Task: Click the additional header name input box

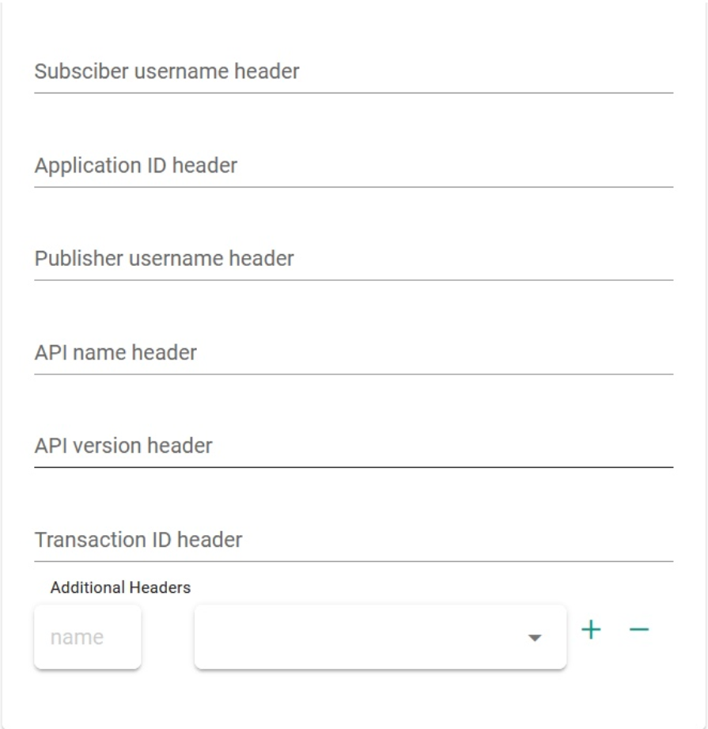Action: coord(88,637)
